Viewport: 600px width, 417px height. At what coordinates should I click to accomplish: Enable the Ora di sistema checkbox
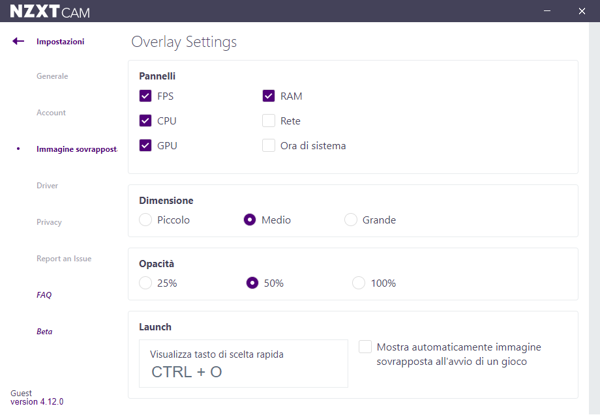click(269, 146)
